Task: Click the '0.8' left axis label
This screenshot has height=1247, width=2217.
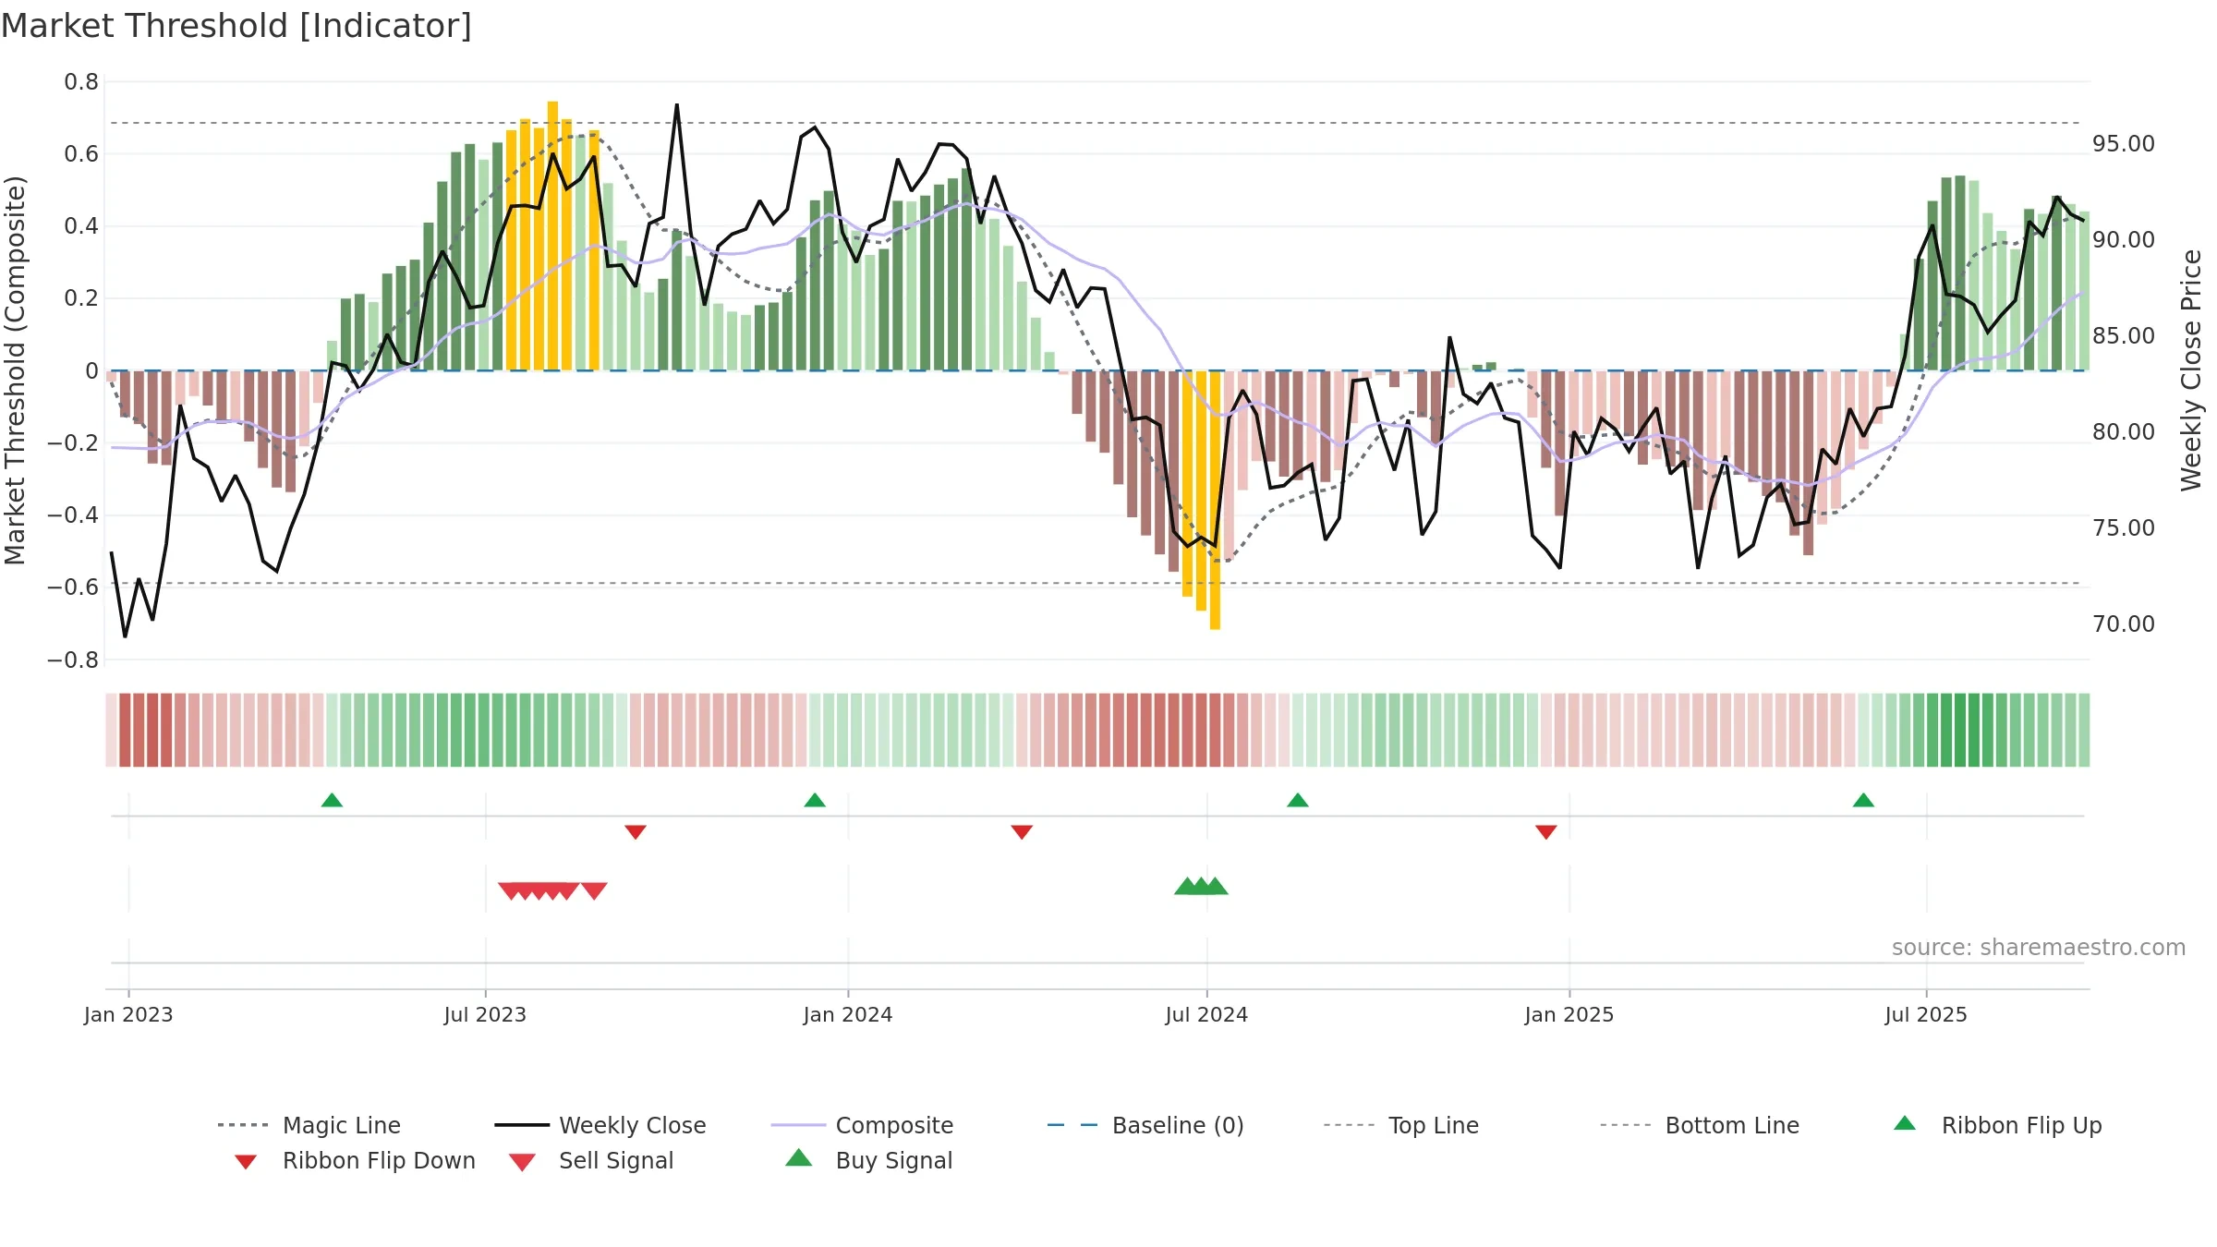Action: (81, 82)
